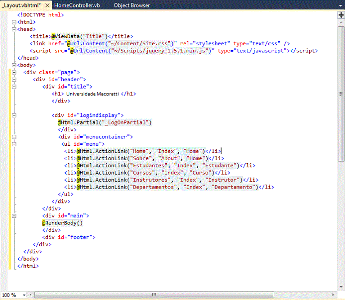Click the vertical scrollbar down arrow

(x=341, y=287)
